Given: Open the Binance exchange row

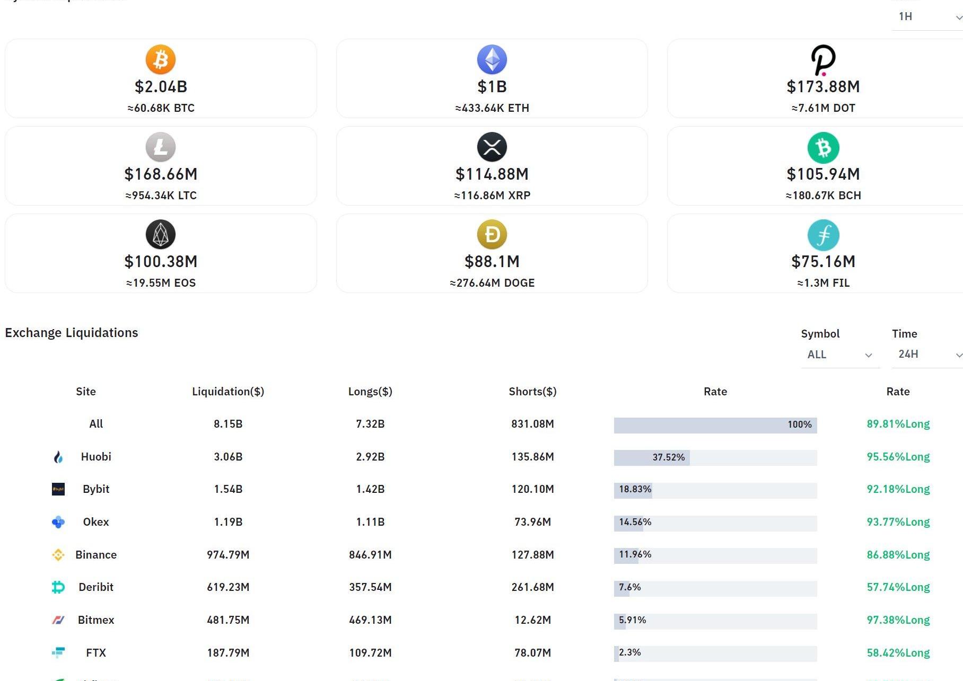Looking at the screenshot, I should [x=96, y=555].
